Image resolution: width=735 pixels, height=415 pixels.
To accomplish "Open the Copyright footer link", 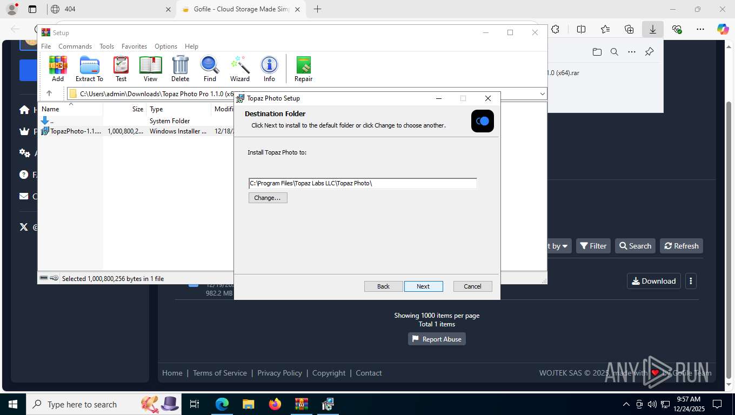I will 329,373.
